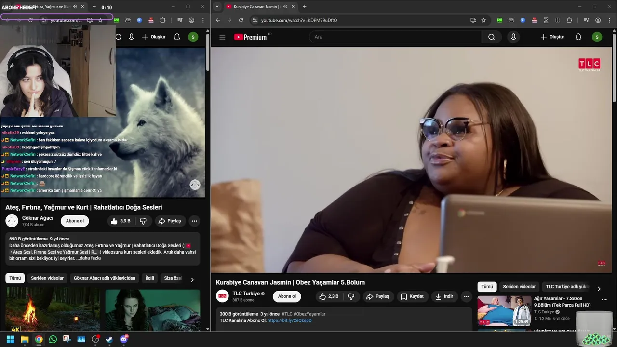Open YouTube guide menu in right window
Screen dimensions: 617x347
222,37
